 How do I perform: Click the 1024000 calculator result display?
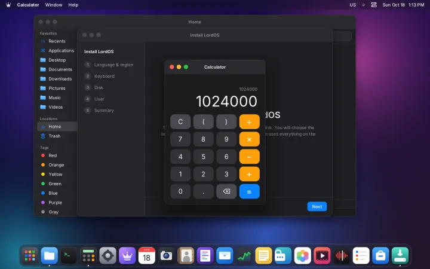point(226,101)
